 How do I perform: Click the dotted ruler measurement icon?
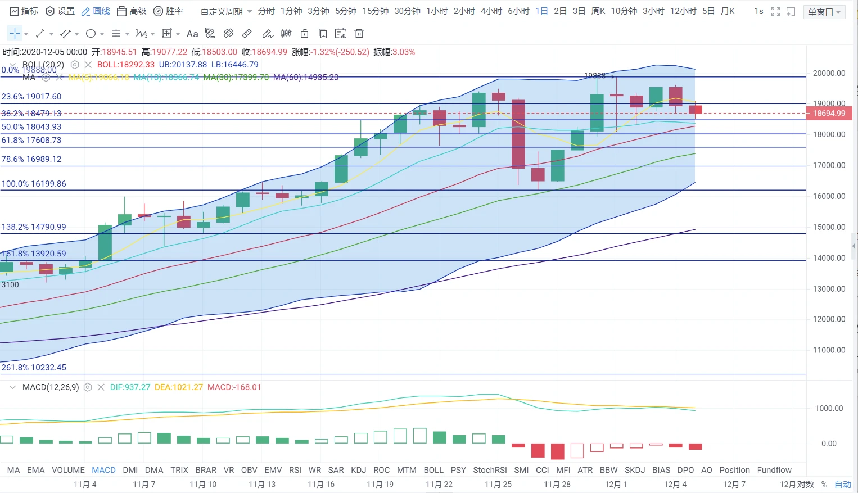pos(210,34)
